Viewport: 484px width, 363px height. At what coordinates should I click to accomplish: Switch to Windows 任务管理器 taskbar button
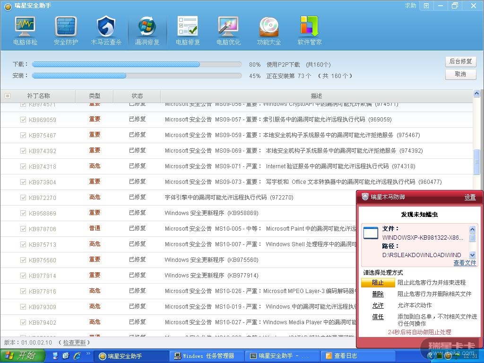207,356
